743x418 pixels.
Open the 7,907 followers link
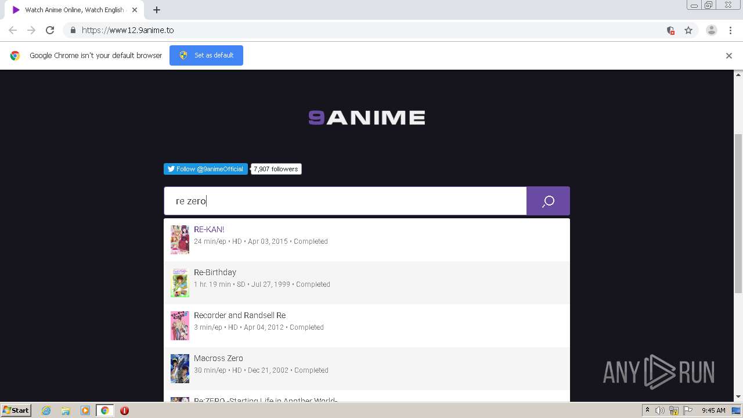click(276, 169)
